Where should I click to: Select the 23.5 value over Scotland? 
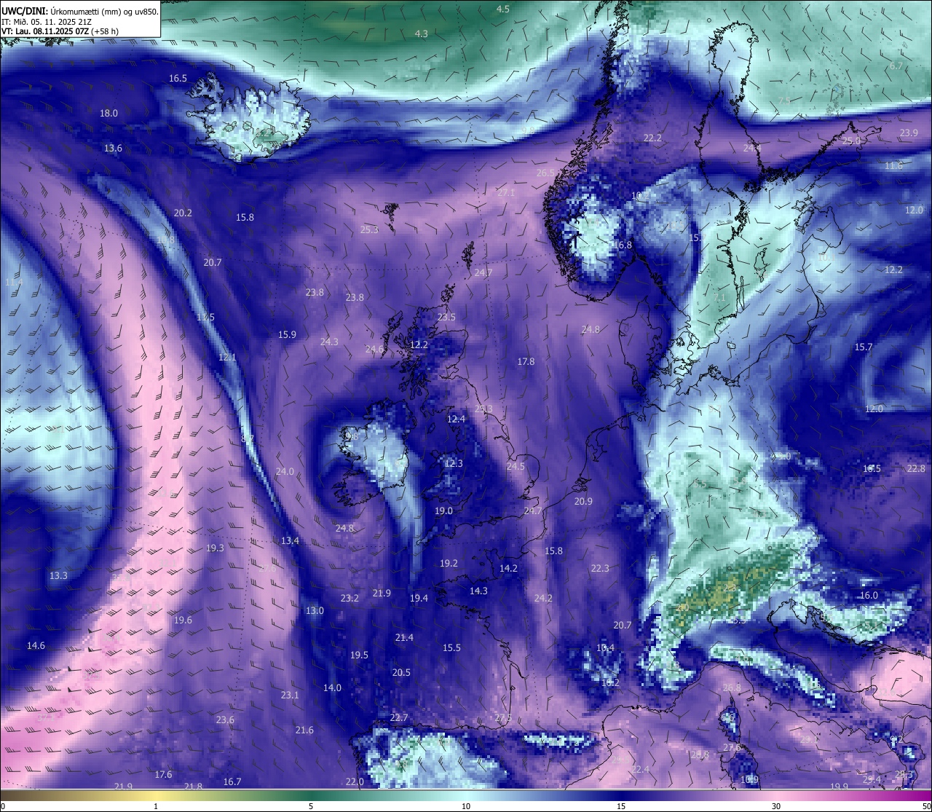[446, 318]
